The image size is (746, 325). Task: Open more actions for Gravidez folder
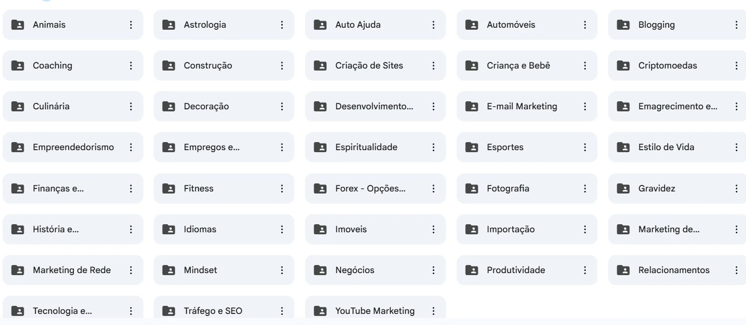pyautogui.click(x=736, y=188)
